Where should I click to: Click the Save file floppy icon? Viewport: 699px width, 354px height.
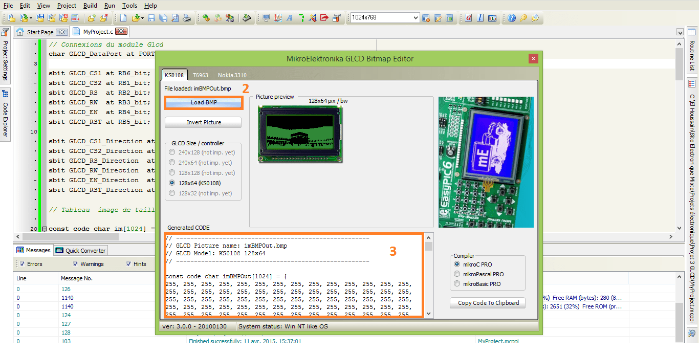tap(151, 18)
